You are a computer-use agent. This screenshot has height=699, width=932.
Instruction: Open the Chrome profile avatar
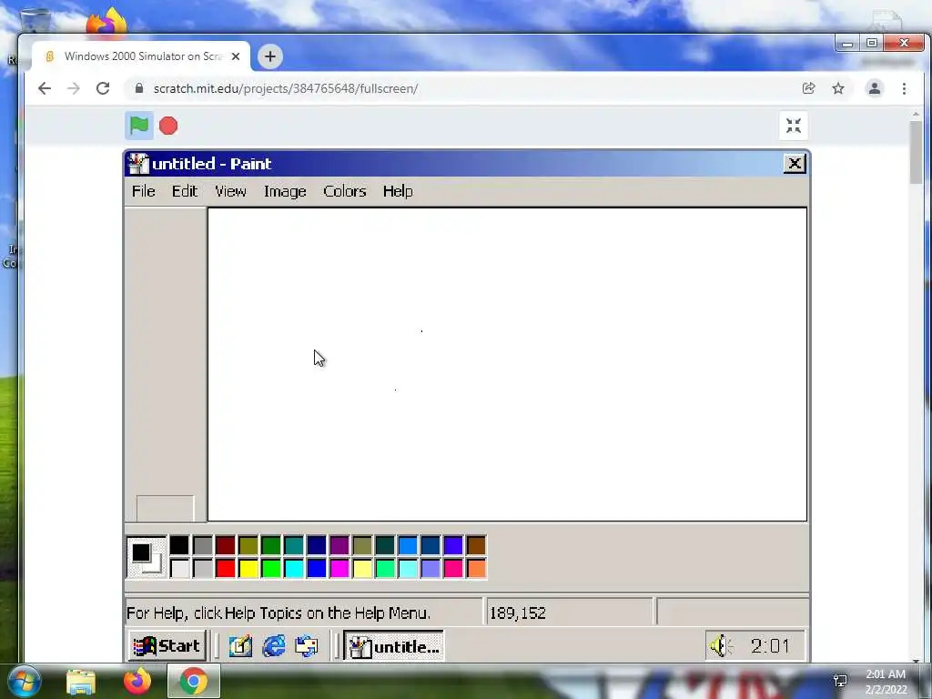pos(875,88)
